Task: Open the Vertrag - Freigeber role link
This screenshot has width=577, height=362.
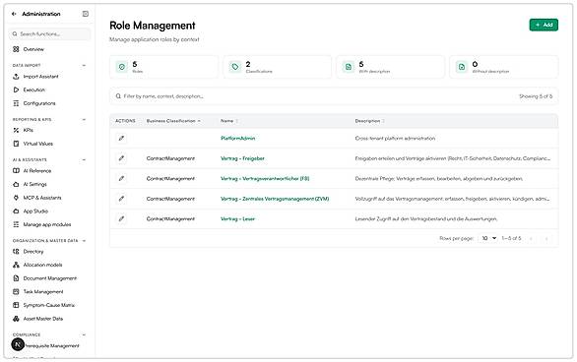Action: click(242, 158)
